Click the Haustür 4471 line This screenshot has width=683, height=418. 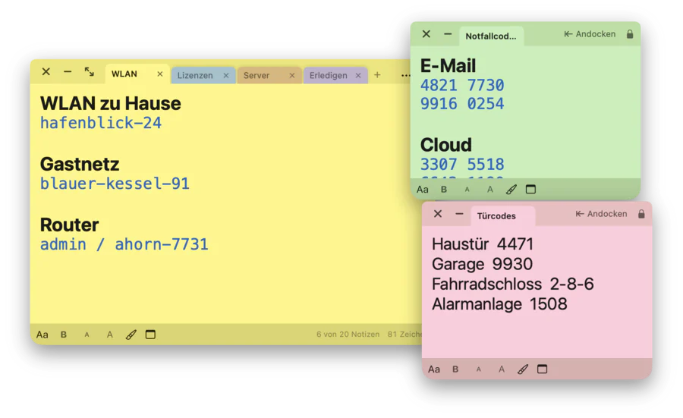coord(483,244)
